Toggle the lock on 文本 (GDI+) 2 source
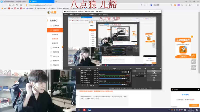 [97, 74]
